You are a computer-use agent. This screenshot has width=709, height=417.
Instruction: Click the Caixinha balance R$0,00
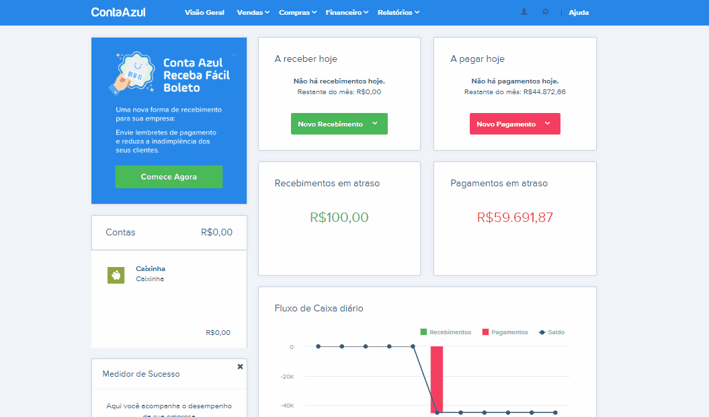pos(218,332)
